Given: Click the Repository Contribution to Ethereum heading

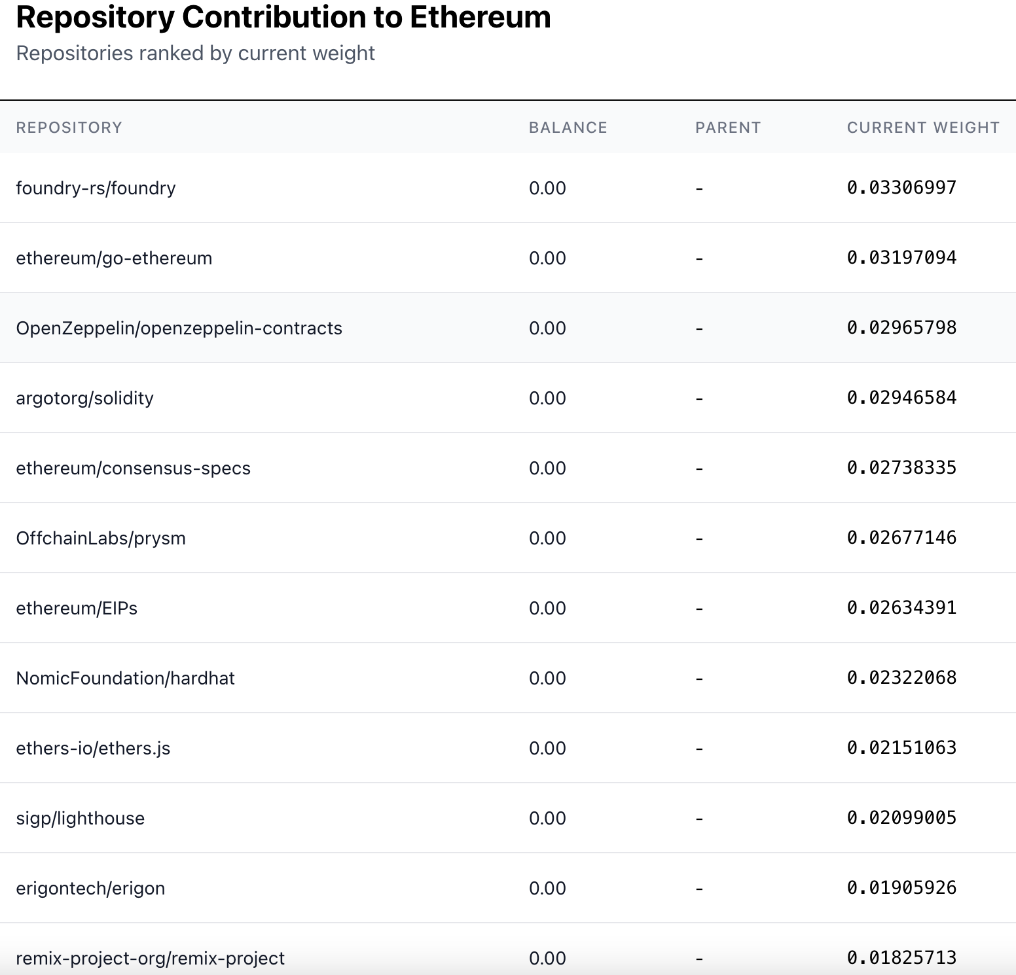Looking at the screenshot, I should coord(283,18).
